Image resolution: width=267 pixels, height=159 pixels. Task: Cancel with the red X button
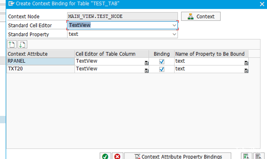pos(117,156)
